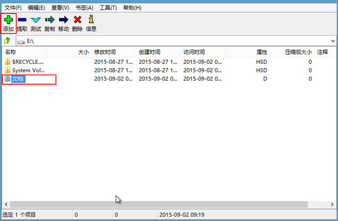
Task: Click the Extract (提取) minus icon
Action: (22, 20)
